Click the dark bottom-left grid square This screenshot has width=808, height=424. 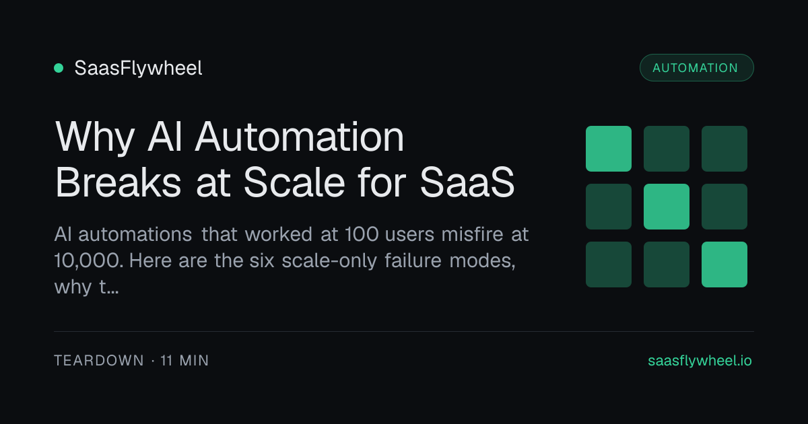609,264
